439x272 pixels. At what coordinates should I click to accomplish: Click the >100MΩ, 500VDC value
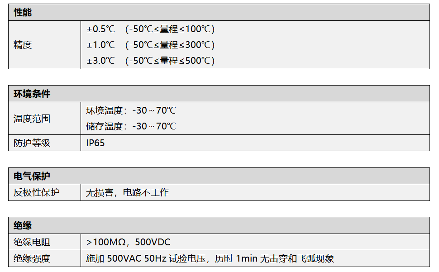(128, 242)
